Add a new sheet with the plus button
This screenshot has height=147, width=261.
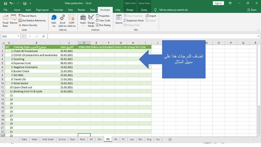pos(170,139)
